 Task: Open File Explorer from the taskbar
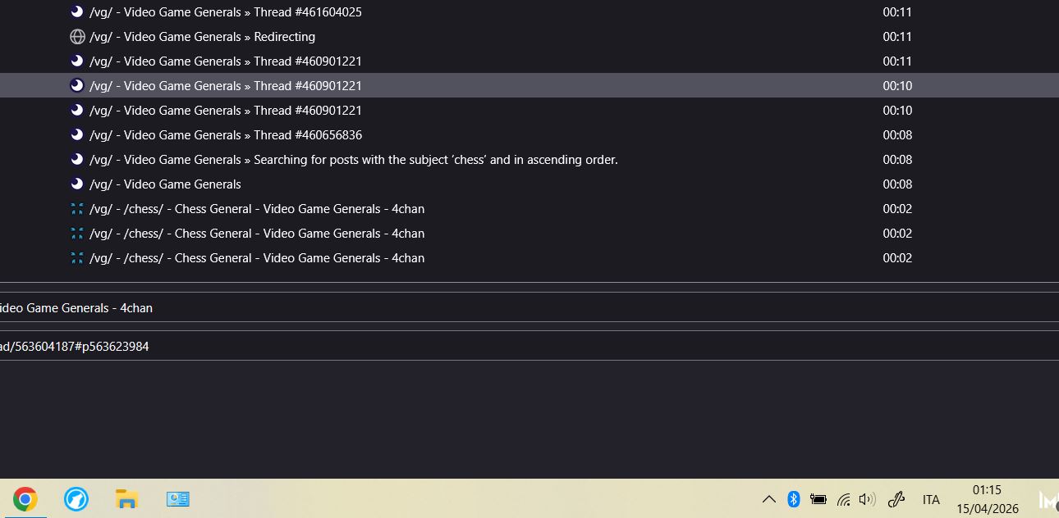(126, 498)
